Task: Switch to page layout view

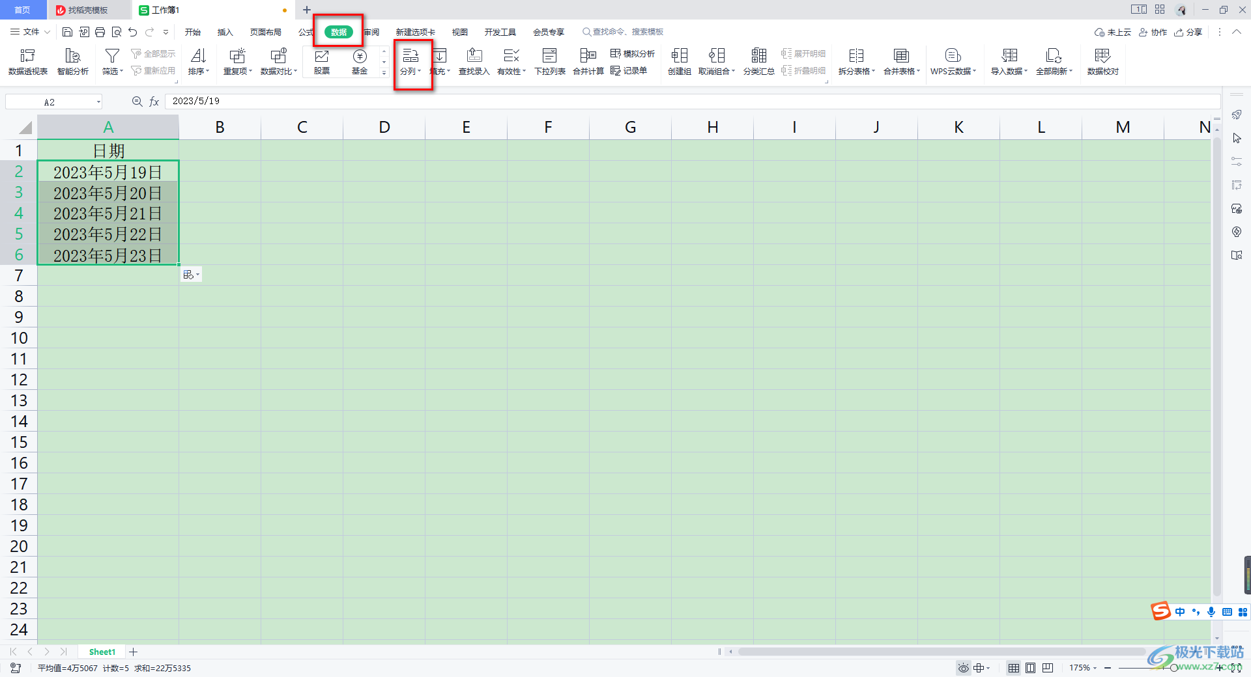Action: click(1030, 668)
